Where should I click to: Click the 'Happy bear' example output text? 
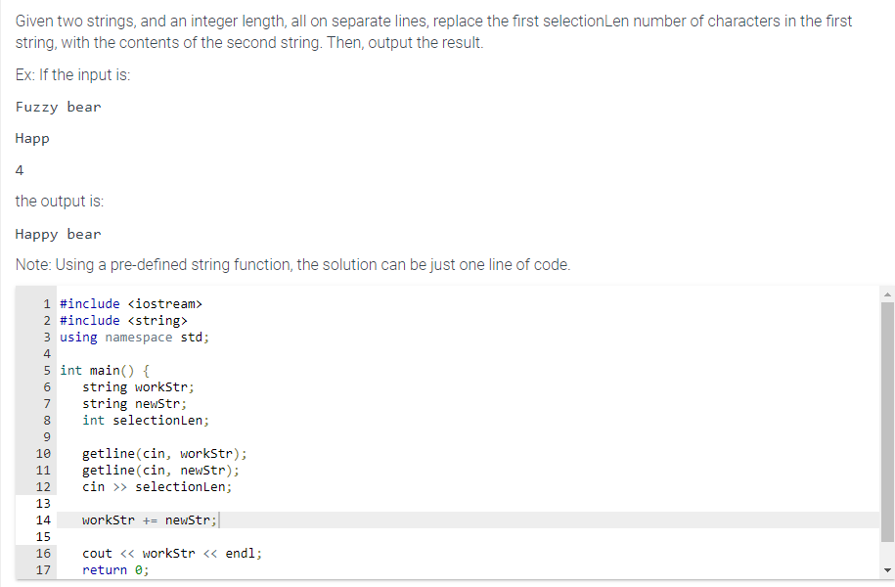[59, 234]
